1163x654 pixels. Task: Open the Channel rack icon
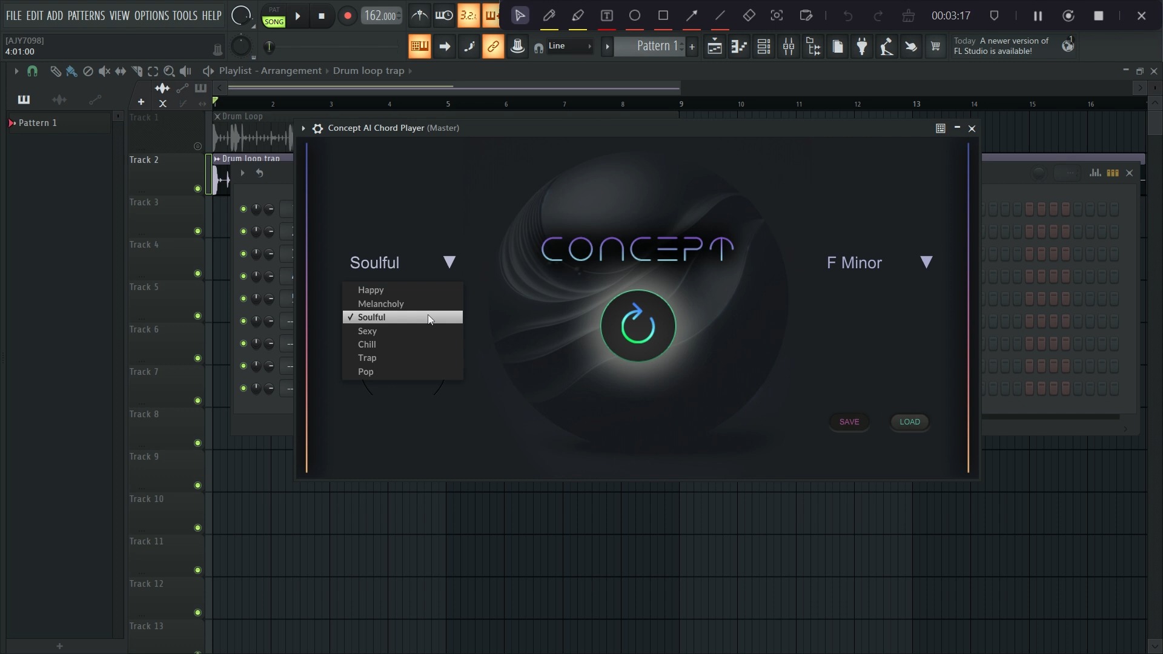(x=764, y=47)
